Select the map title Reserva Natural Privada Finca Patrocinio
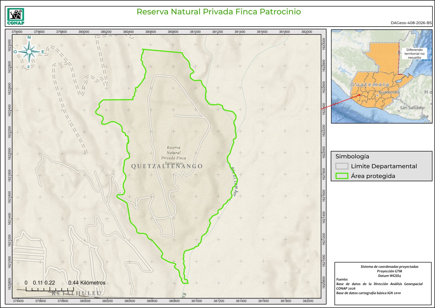This screenshot has width=435, height=308. click(x=218, y=12)
